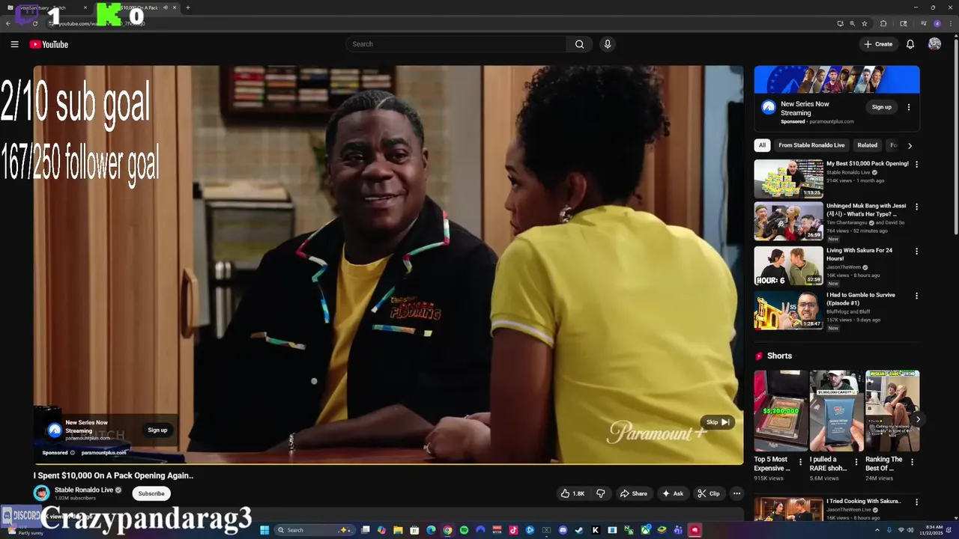Click the Ask button
This screenshot has height=539, width=959.
tap(672, 493)
